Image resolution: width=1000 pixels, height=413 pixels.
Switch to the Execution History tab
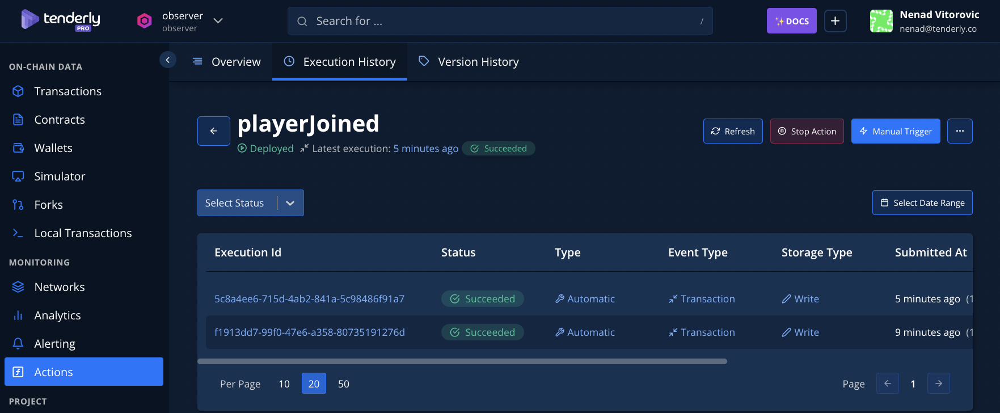pyautogui.click(x=340, y=62)
